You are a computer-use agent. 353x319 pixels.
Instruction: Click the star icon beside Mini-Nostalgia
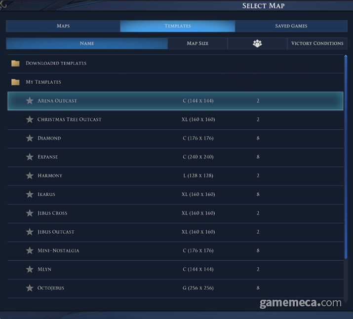tap(30, 250)
